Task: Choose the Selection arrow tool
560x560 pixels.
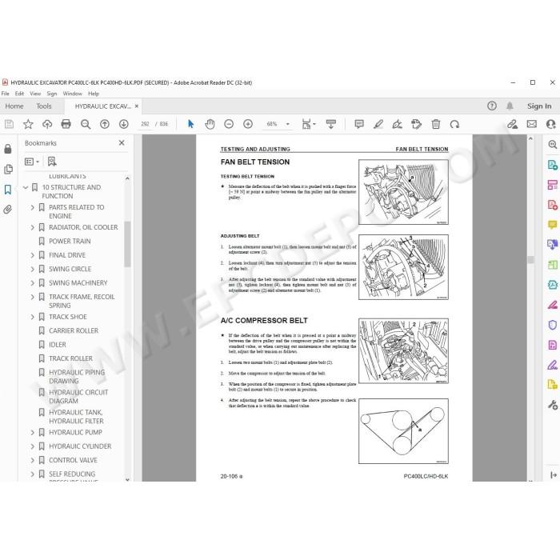Action: point(190,124)
